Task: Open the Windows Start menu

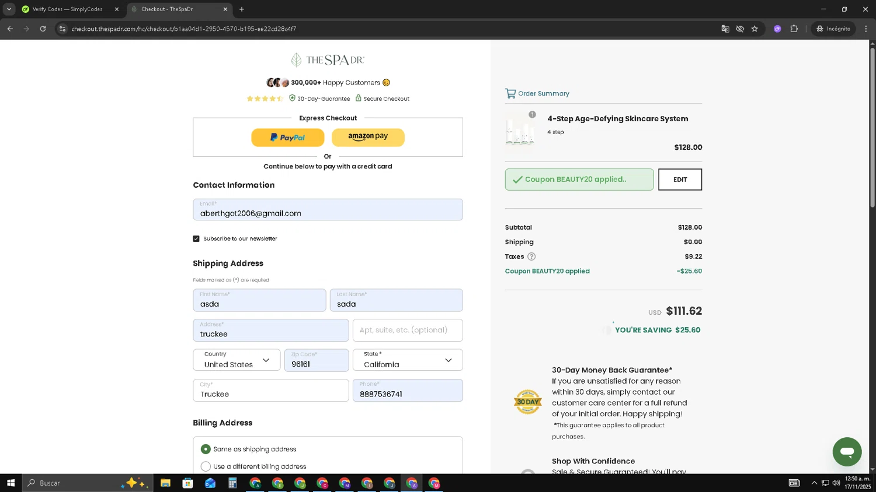Action: pyautogui.click(x=11, y=483)
